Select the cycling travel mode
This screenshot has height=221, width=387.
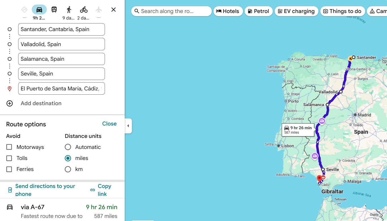pyautogui.click(x=83, y=9)
